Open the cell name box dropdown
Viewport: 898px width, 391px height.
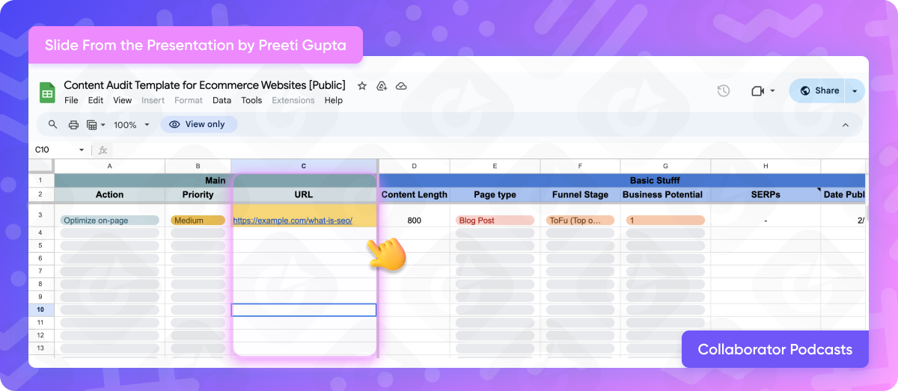click(x=82, y=150)
